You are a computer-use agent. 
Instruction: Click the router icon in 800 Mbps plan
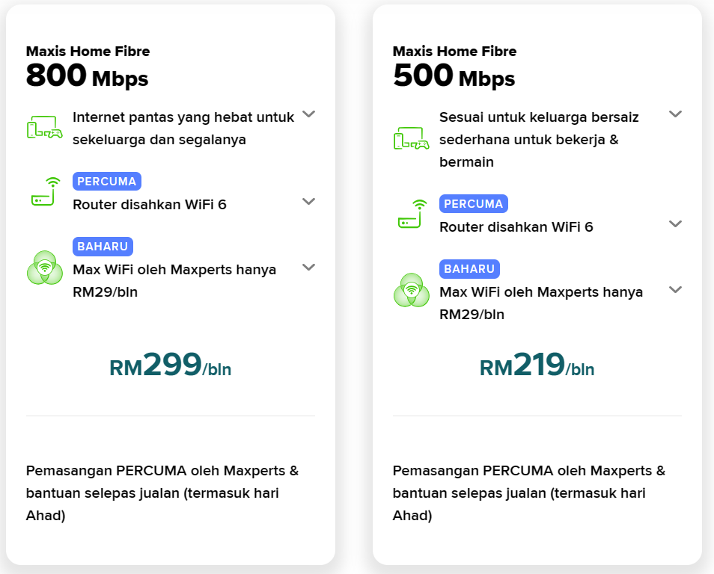click(x=45, y=192)
